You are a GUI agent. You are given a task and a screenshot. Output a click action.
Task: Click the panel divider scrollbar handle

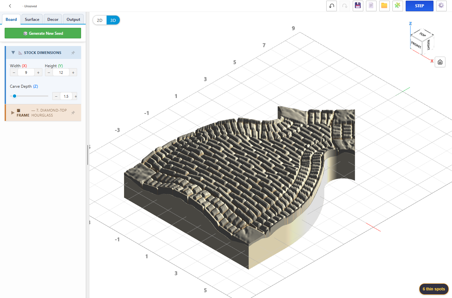[x=88, y=155]
